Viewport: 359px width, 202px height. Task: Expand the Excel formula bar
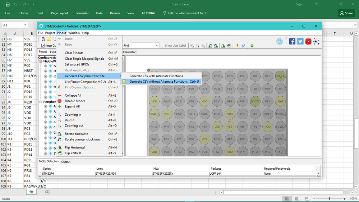click(355, 25)
